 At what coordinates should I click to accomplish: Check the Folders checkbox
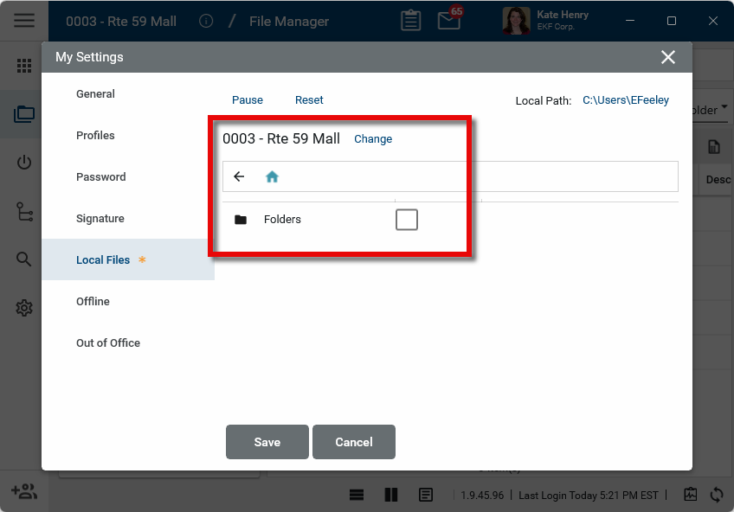(407, 220)
